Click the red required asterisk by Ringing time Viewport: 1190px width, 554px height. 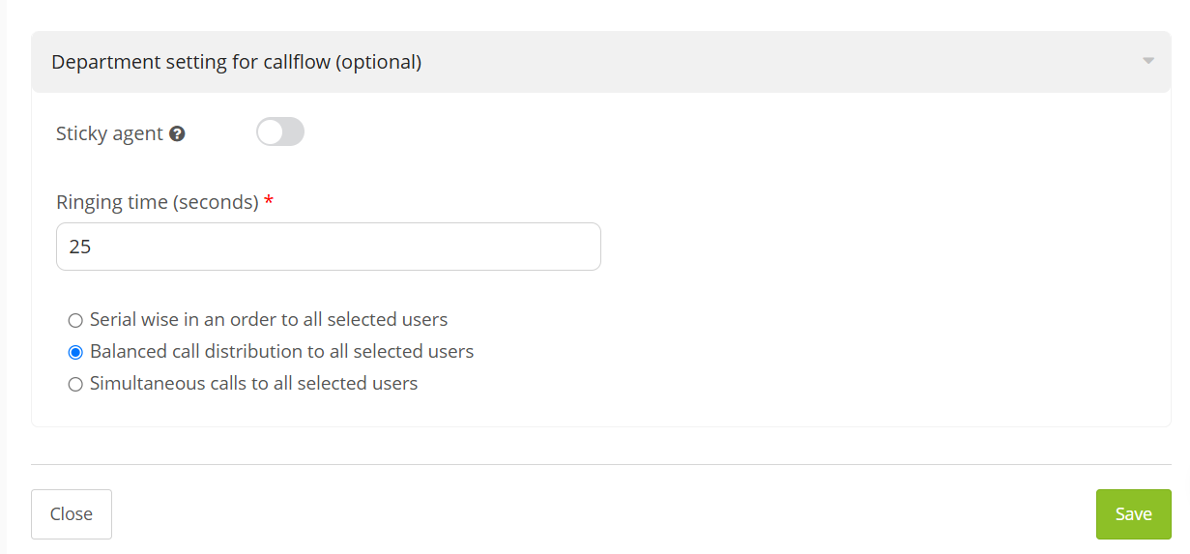point(269,201)
